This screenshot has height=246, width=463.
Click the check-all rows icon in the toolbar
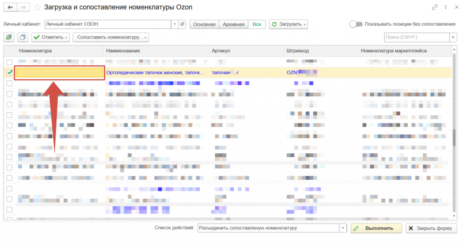click(9, 37)
